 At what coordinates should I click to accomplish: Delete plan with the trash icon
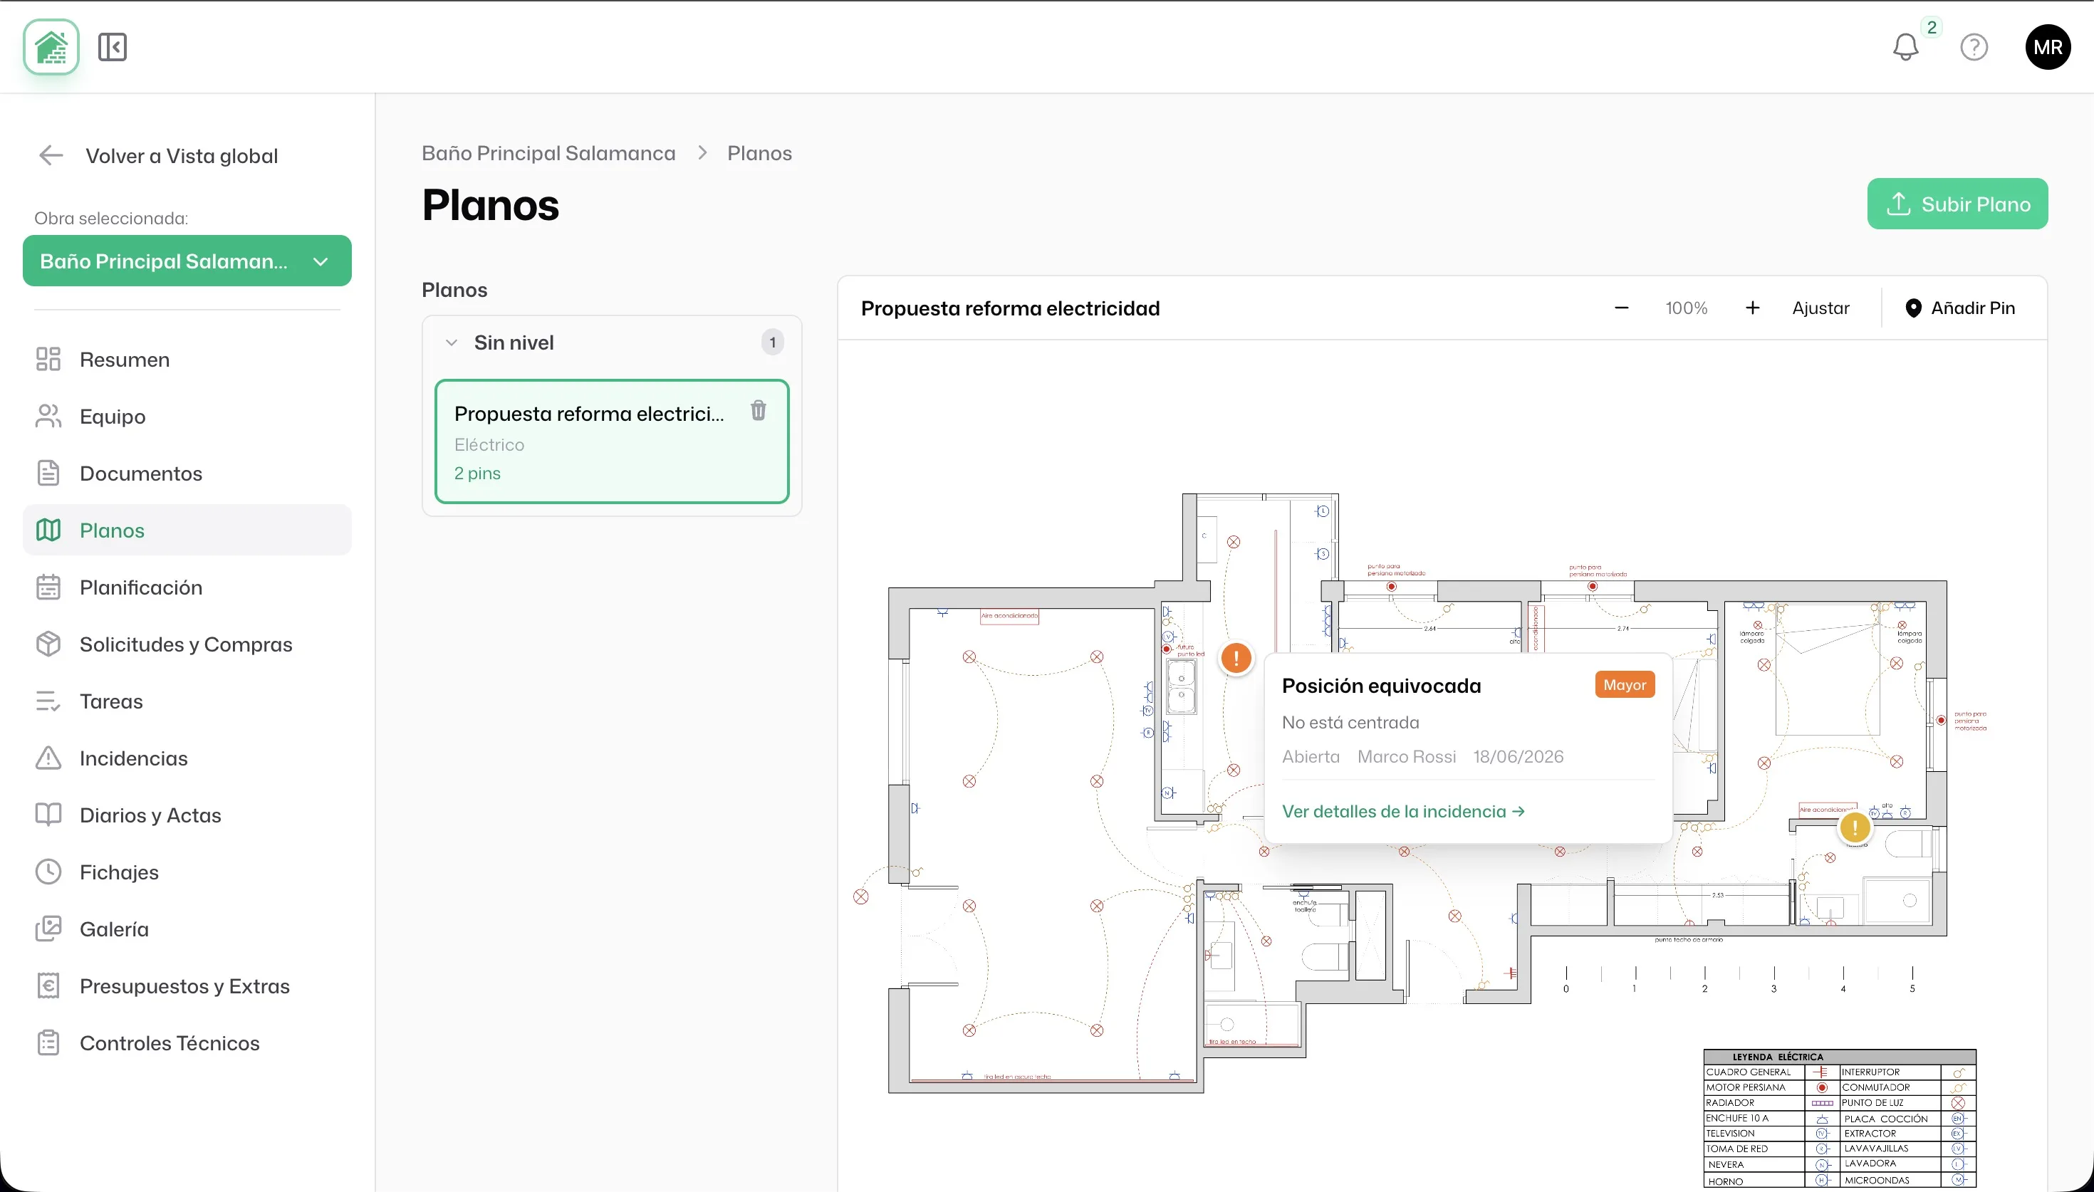(x=758, y=411)
